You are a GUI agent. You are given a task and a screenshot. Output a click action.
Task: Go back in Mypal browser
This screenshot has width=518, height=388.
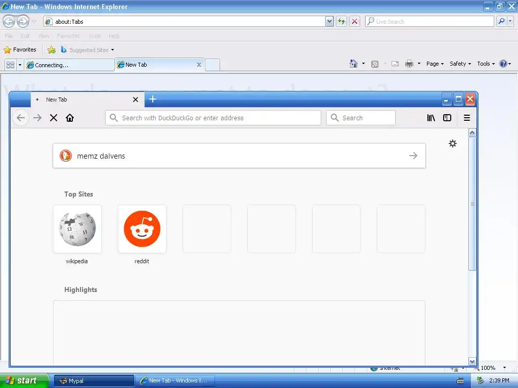pyautogui.click(x=20, y=118)
